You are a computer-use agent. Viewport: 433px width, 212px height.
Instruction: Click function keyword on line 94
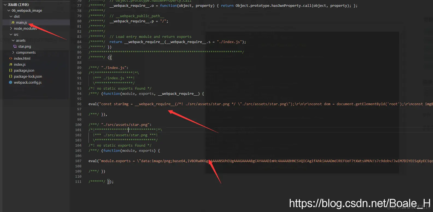[112, 94]
